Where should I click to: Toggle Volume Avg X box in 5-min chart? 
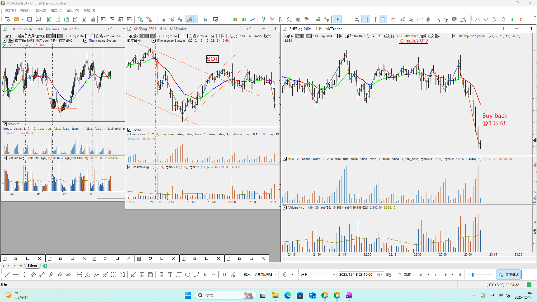click(x=129, y=167)
